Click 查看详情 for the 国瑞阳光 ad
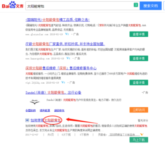The height and width of the screenshot is (144, 165). (x=139, y=34)
